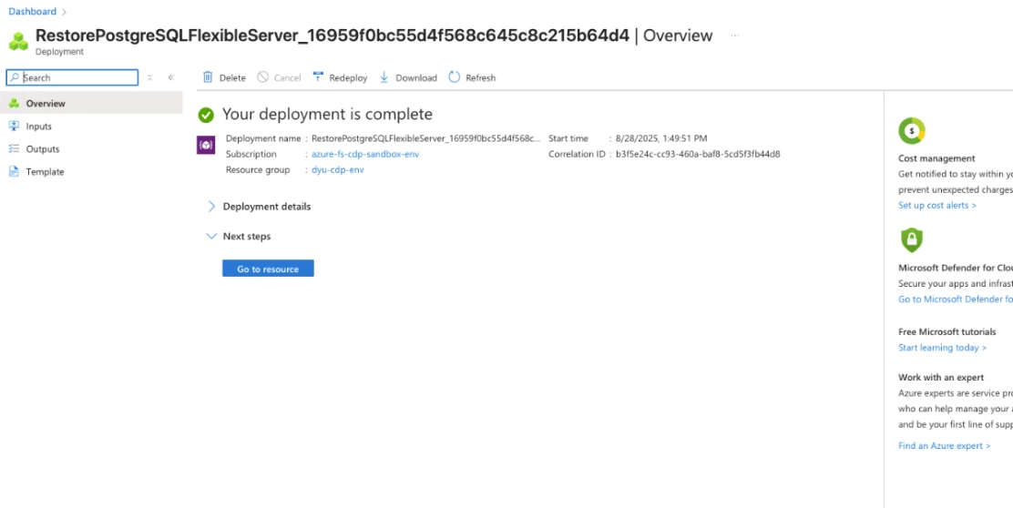This screenshot has width=1013, height=508.
Task: Open the Template menu item
Action: coord(91,172)
